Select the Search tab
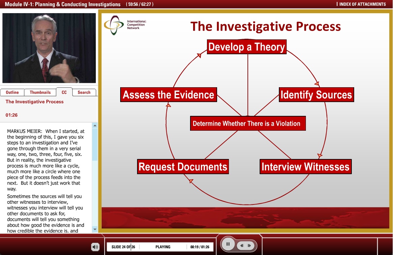 [x=84, y=92]
